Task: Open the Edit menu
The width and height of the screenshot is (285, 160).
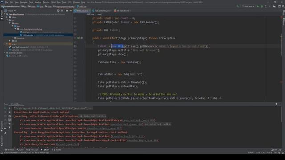Action: 11,2
